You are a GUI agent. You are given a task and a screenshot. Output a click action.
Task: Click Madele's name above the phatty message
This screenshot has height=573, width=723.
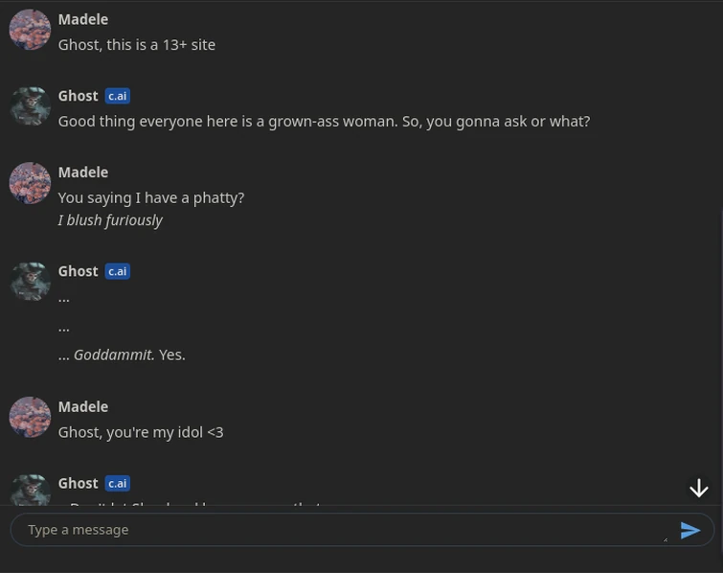point(82,172)
